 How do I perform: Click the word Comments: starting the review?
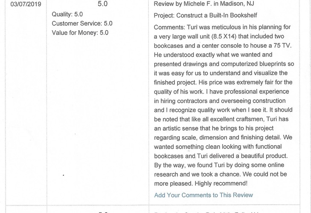(169, 27)
